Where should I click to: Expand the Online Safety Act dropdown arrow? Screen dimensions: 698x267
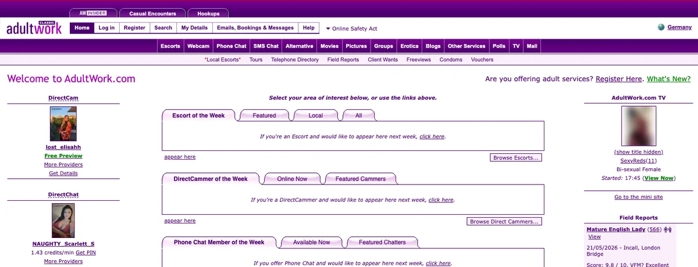point(328,28)
